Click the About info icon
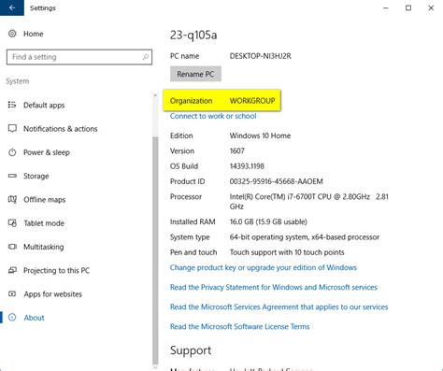 pos(12,318)
